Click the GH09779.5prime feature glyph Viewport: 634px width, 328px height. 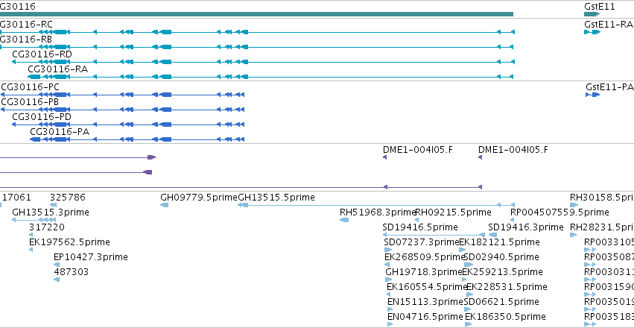pos(164,205)
